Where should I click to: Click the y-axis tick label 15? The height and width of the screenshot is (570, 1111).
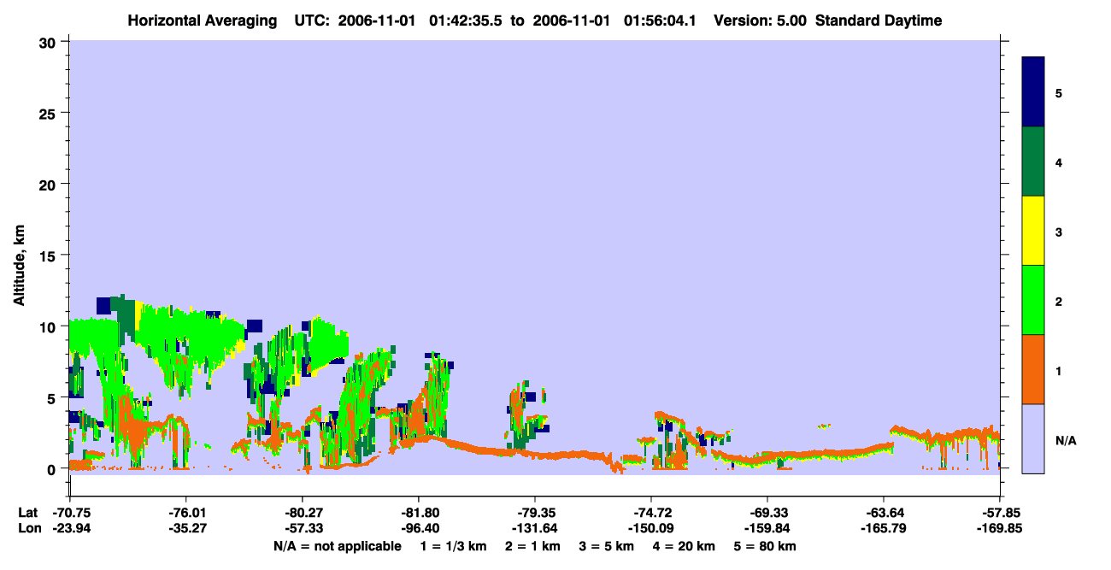pyautogui.click(x=50, y=256)
